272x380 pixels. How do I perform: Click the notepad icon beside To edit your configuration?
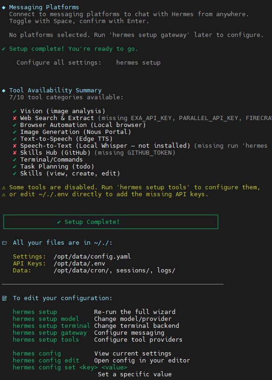4,298
